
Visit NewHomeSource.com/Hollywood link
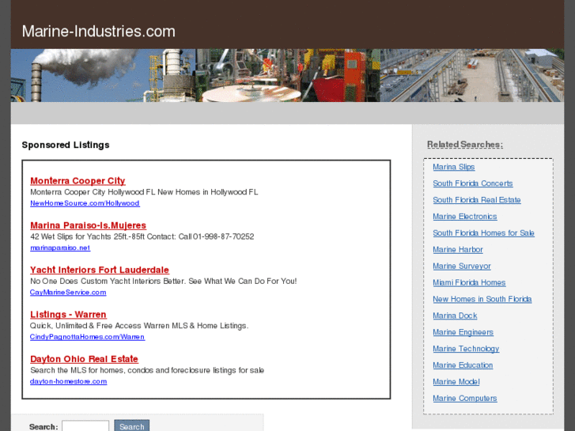(85, 203)
